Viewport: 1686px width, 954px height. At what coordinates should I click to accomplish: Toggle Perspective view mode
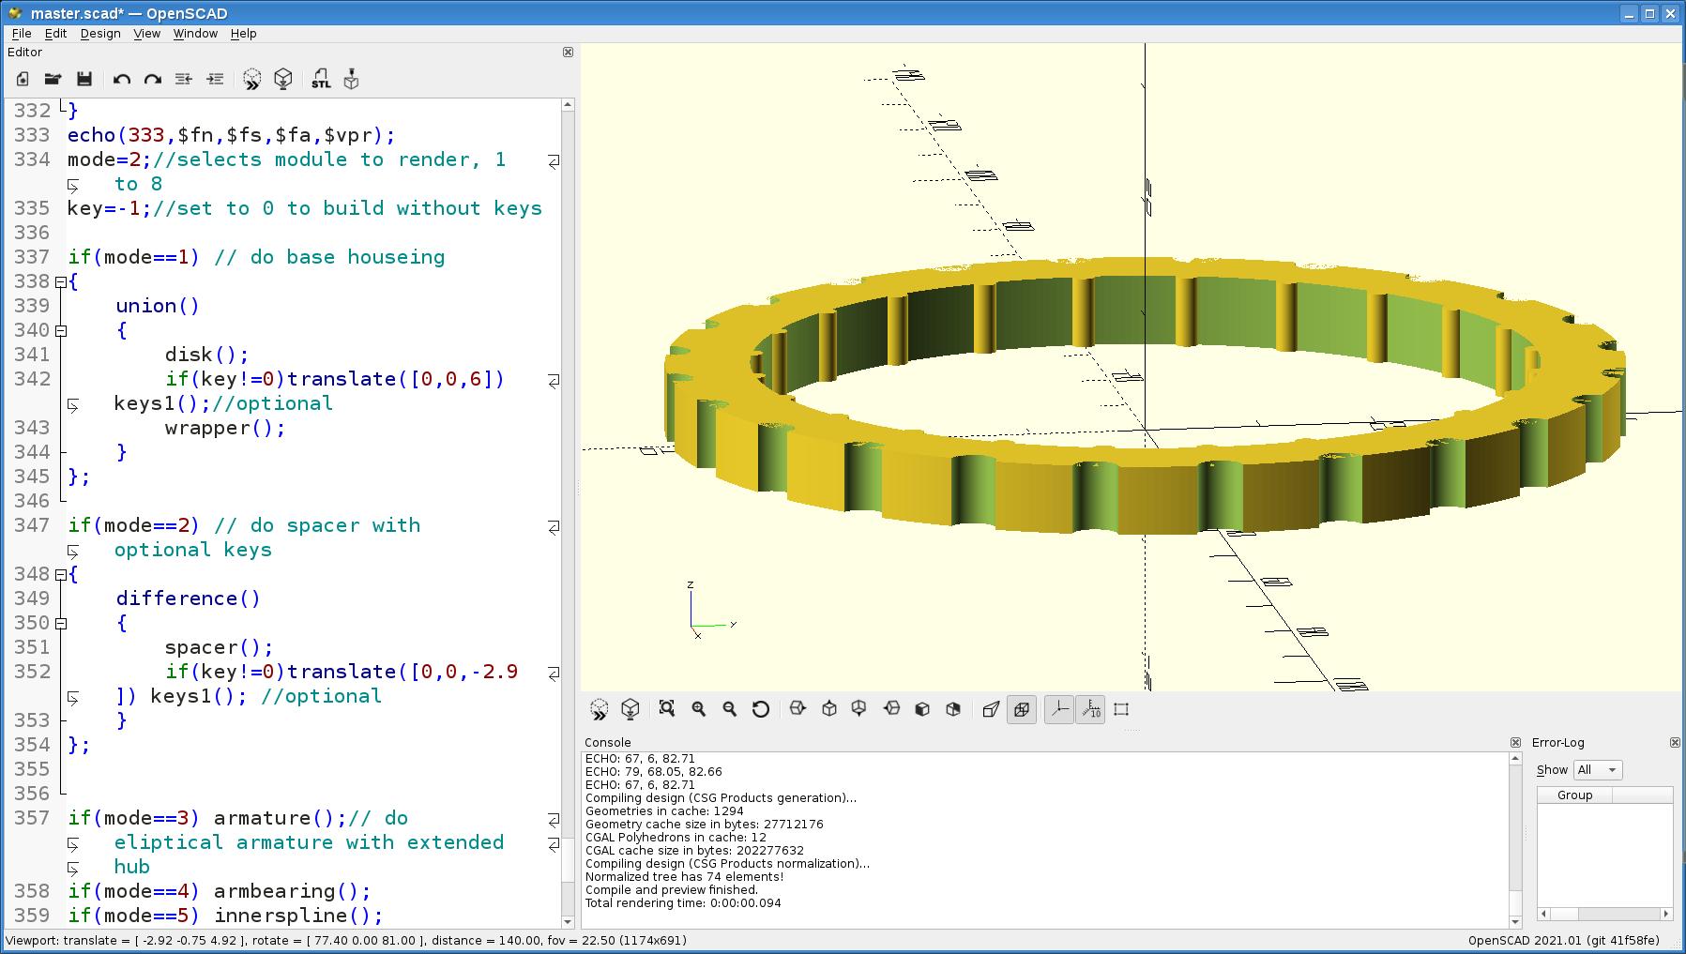[x=991, y=709]
